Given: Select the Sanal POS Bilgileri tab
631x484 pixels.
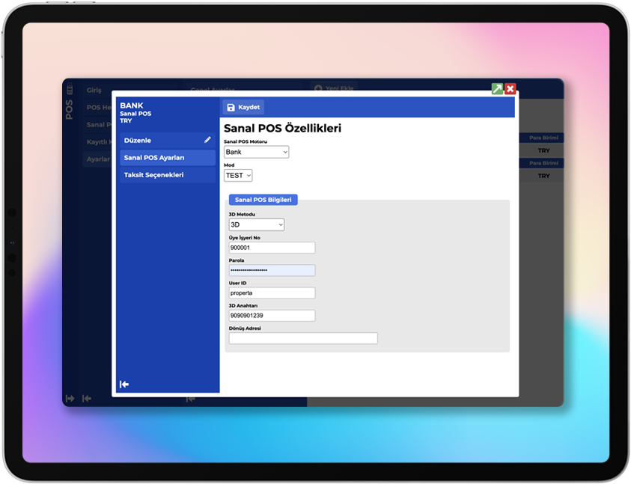Looking at the screenshot, I should click(x=263, y=200).
